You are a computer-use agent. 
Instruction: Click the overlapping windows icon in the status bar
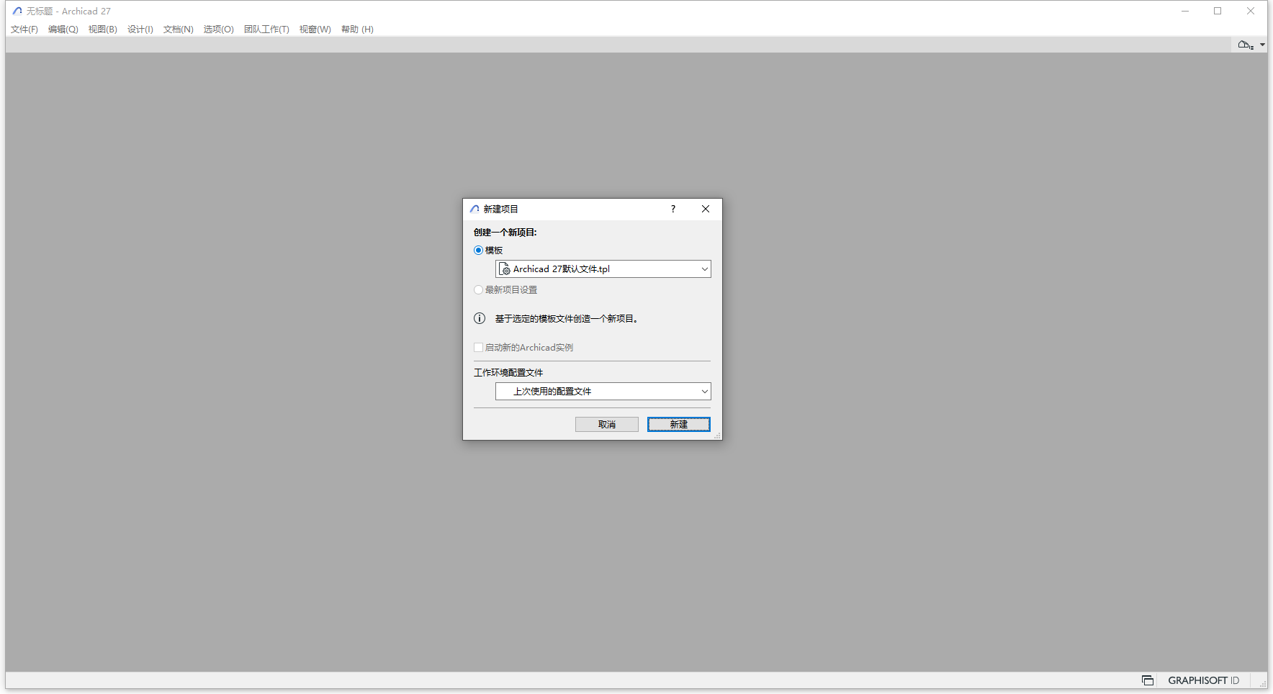pos(1146,680)
